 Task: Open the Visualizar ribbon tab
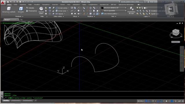(x=37, y=5)
